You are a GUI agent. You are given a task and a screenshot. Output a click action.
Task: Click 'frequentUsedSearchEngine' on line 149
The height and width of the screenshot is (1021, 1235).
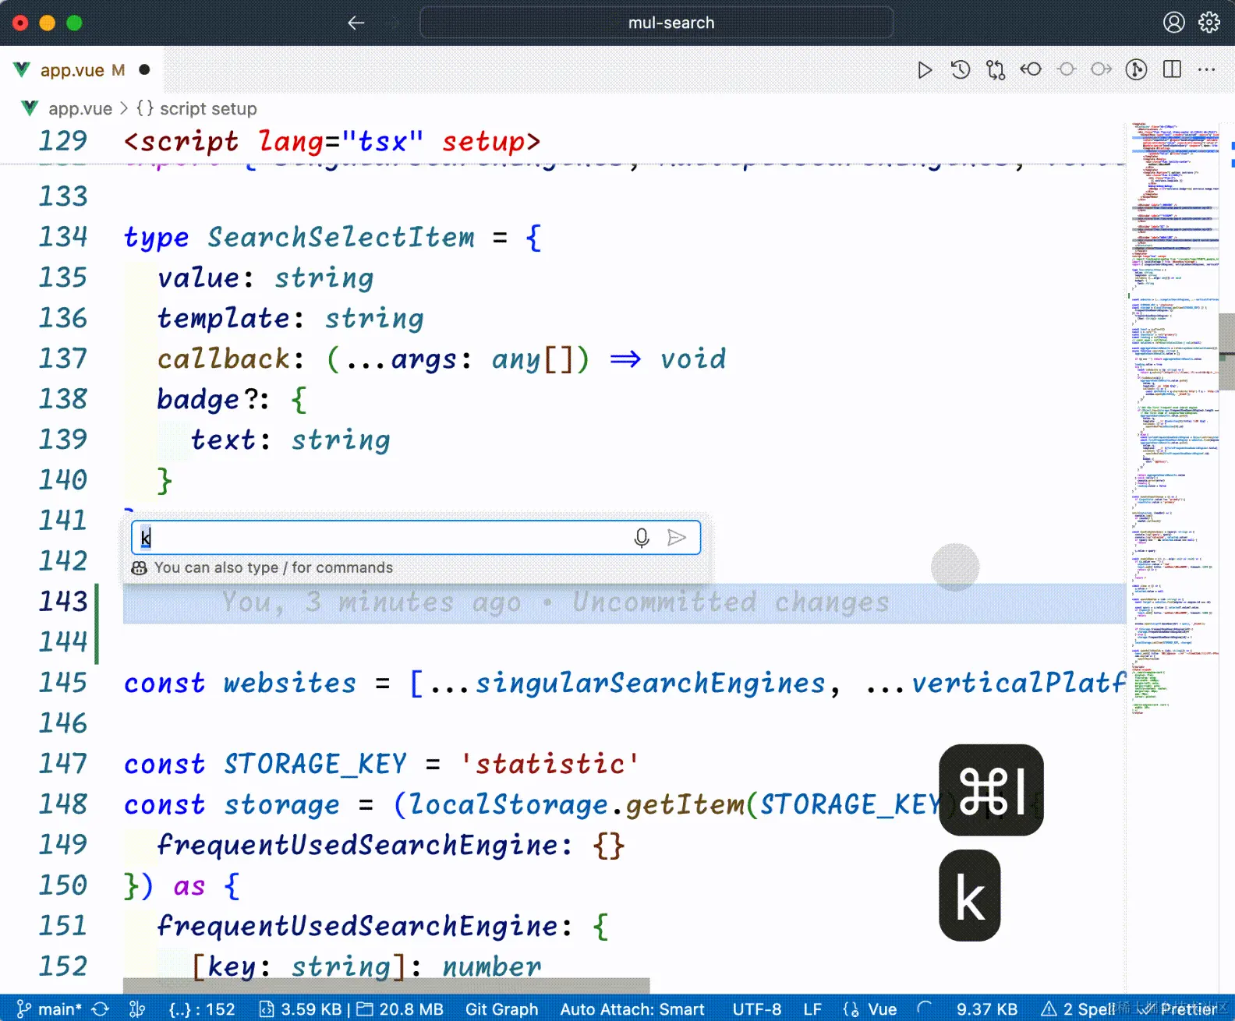pyautogui.click(x=358, y=845)
